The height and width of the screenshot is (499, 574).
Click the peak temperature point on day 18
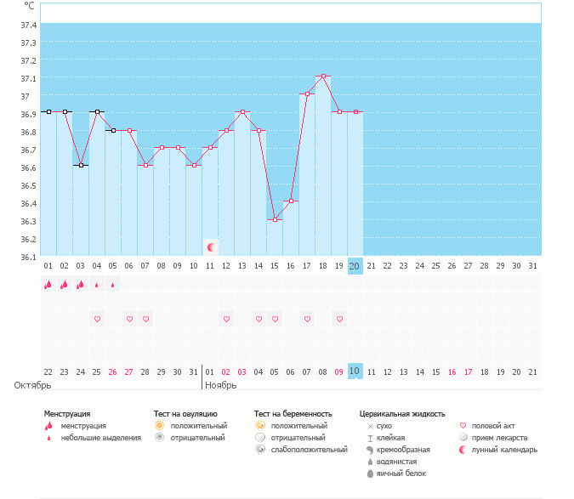tap(323, 77)
